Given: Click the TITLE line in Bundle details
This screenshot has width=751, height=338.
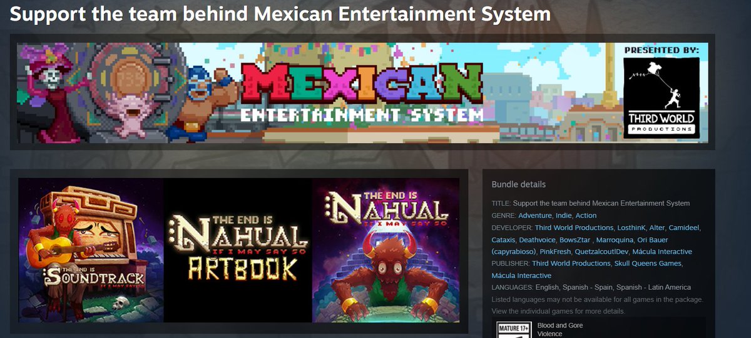Looking at the screenshot, I should (591, 203).
